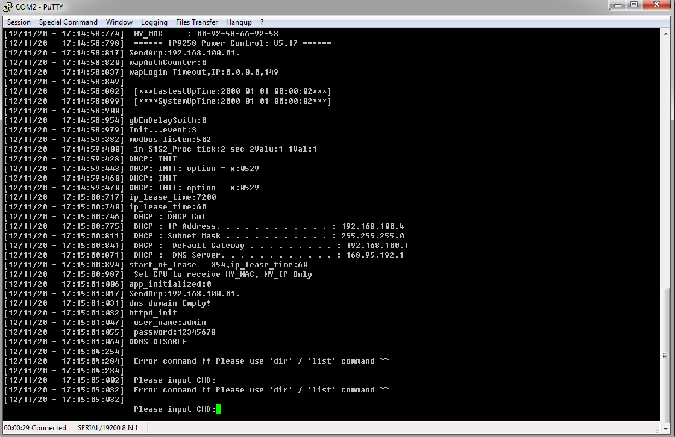
Task: Click the 'in S1S2_Proc tick:2' line
Action: tap(225, 149)
